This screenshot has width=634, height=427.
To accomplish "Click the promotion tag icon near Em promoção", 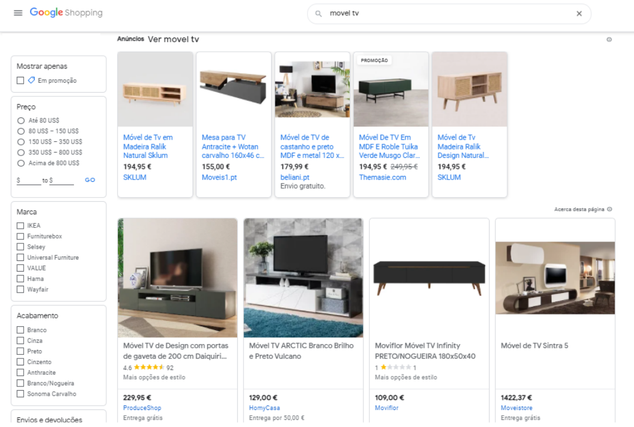I will click(32, 80).
